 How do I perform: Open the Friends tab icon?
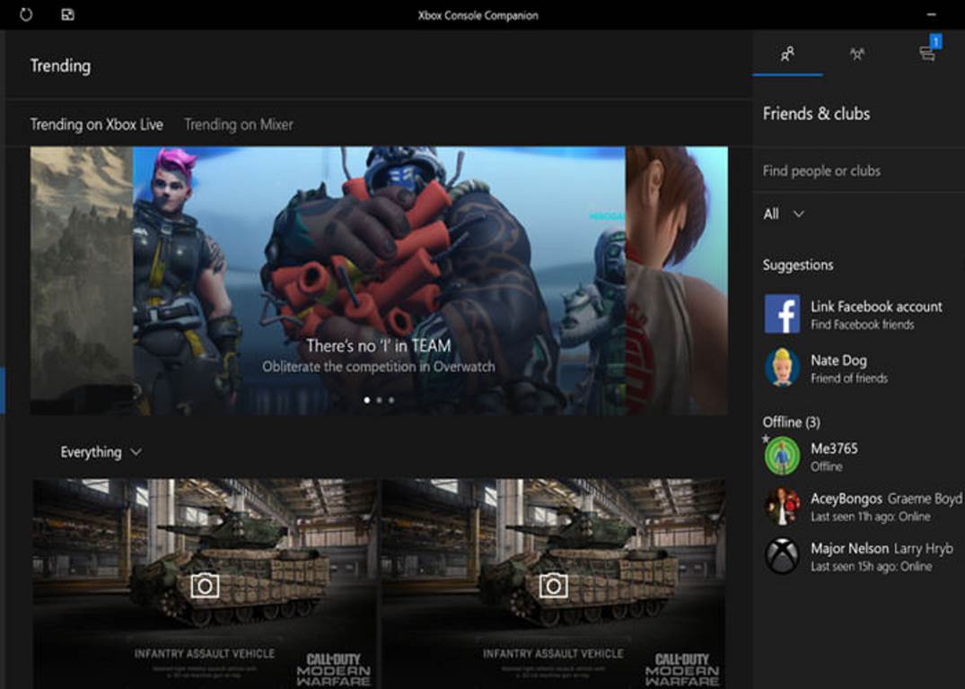(x=787, y=54)
